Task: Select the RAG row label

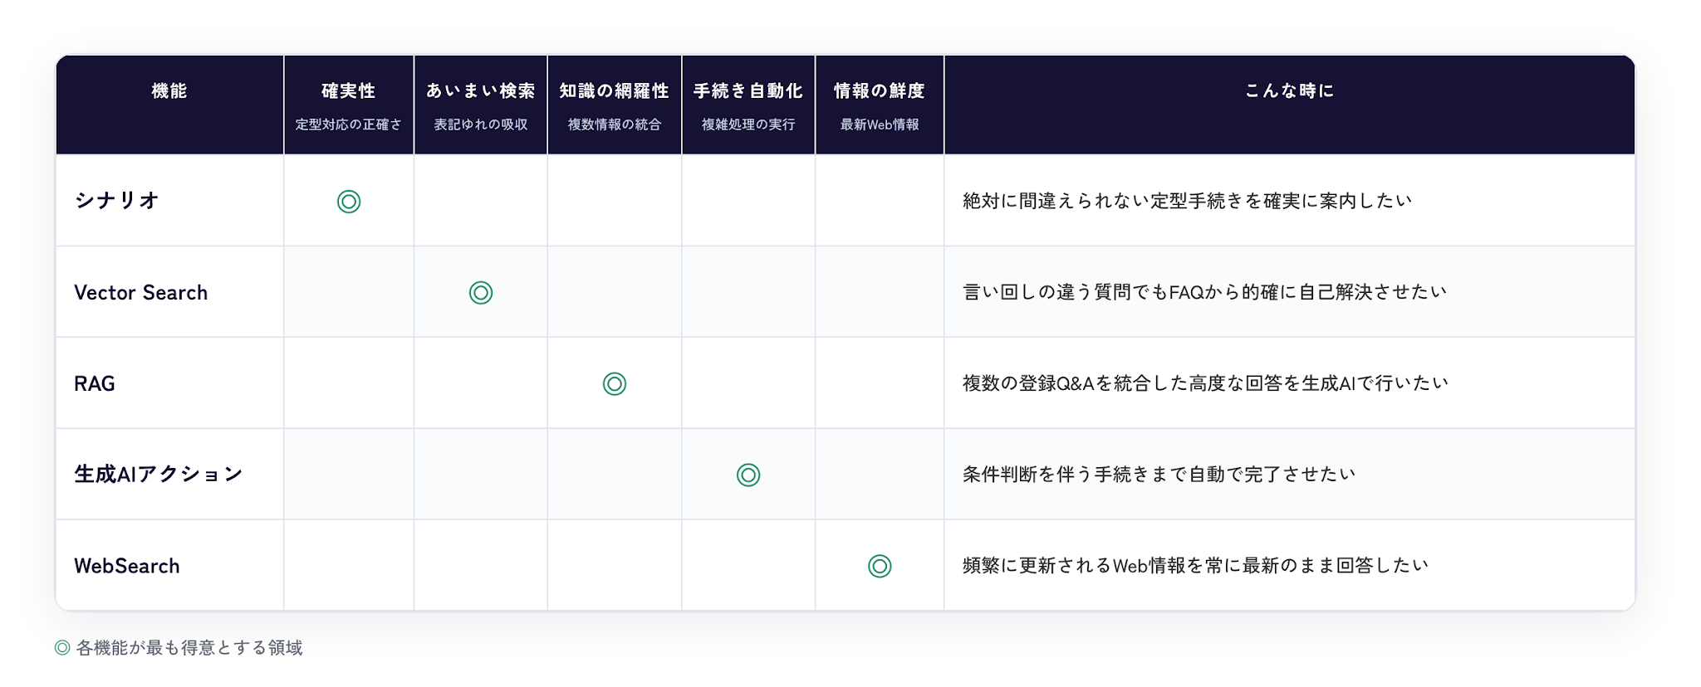Action: [x=95, y=383]
